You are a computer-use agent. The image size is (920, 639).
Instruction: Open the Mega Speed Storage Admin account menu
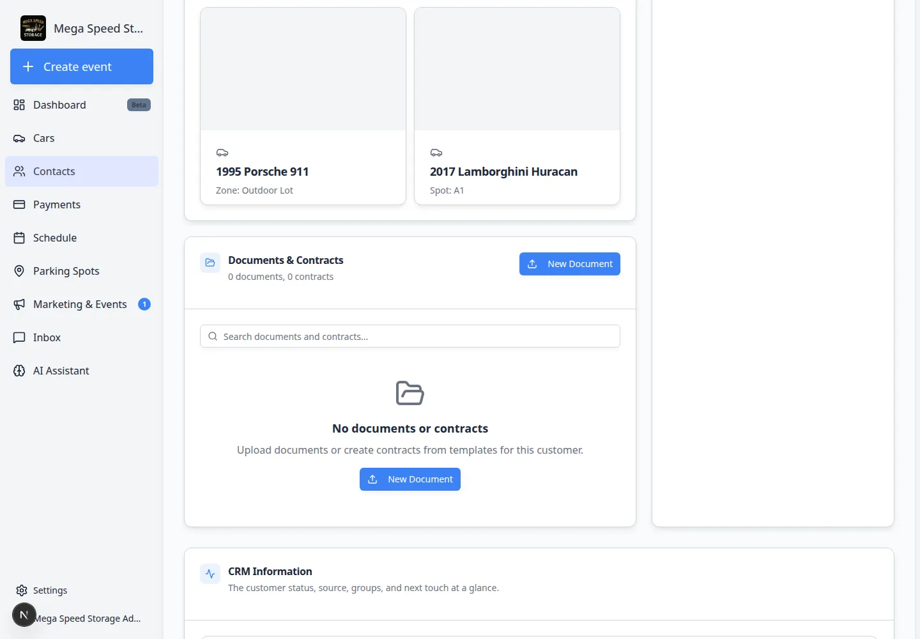click(87, 619)
